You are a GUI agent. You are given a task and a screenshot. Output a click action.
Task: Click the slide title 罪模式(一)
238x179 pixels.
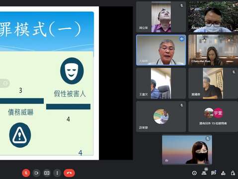click(x=40, y=29)
